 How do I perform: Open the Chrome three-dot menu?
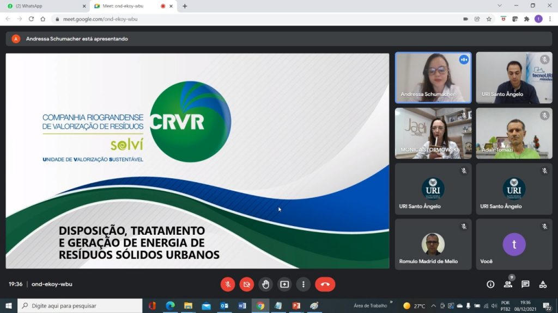click(550, 19)
